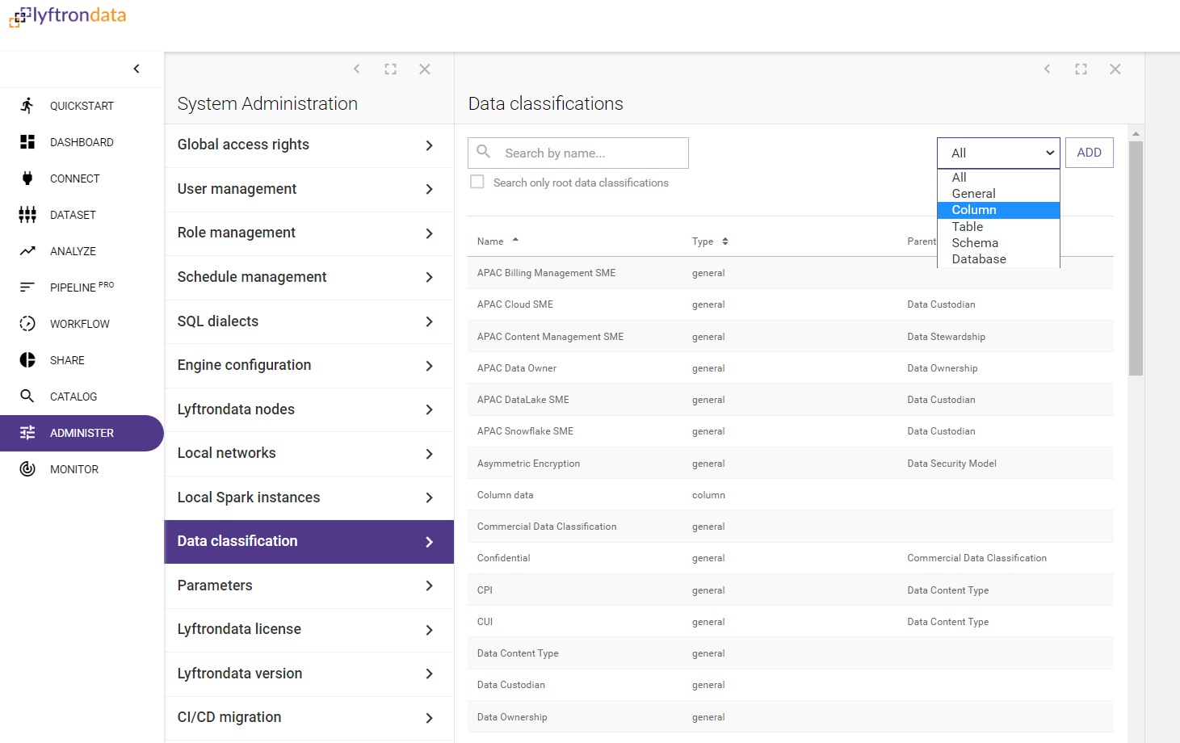Expand Data classifications panel to fullscreen
This screenshot has width=1180, height=743.
click(1081, 69)
